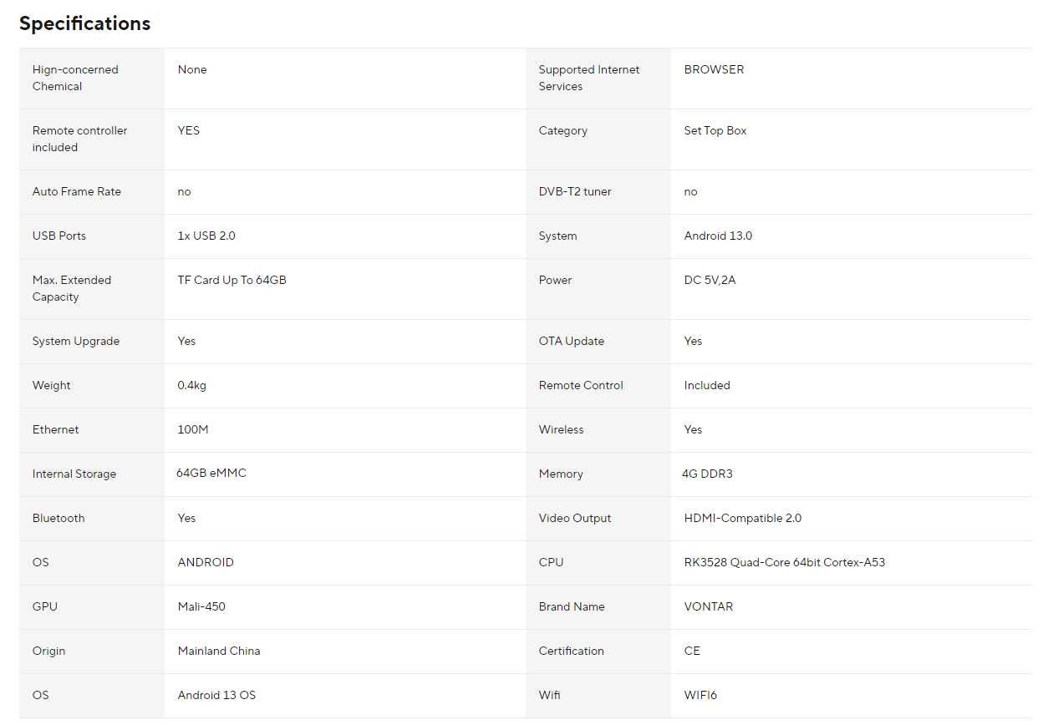Image resolution: width=1043 pixels, height=725 pixels.
Task: Click the 0.4kg weight value
Action: [192, 385]
